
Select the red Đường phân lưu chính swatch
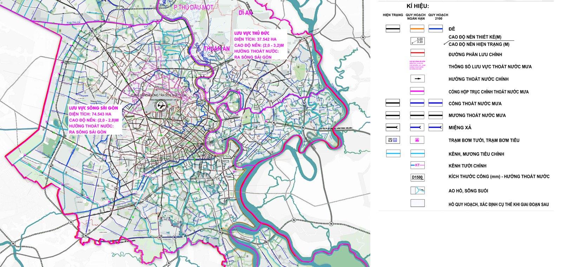(x=417, y=53)
